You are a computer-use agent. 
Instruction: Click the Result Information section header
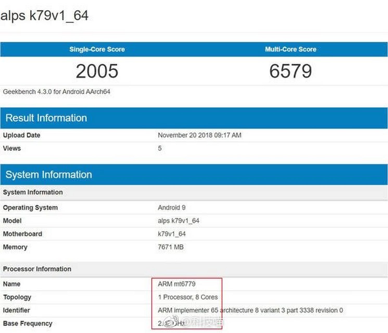click(46, 118)
